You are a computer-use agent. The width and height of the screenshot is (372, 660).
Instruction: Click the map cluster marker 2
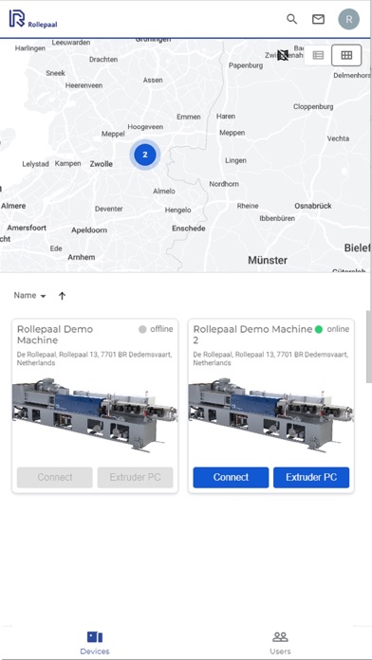(x=145, y=155)
